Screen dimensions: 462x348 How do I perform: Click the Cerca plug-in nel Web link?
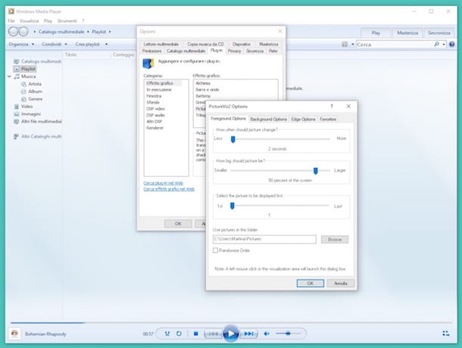pos(164,183)
